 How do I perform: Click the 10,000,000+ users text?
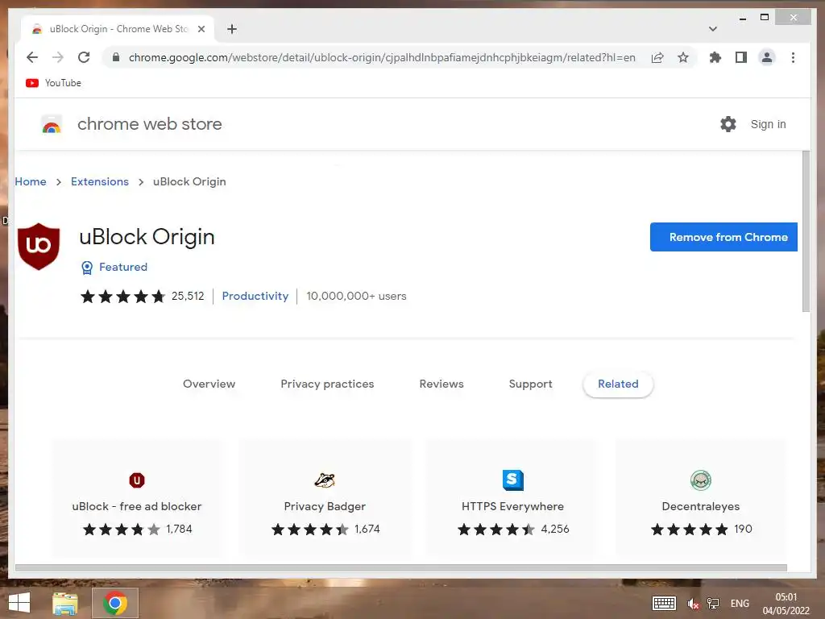coord(356,296)
